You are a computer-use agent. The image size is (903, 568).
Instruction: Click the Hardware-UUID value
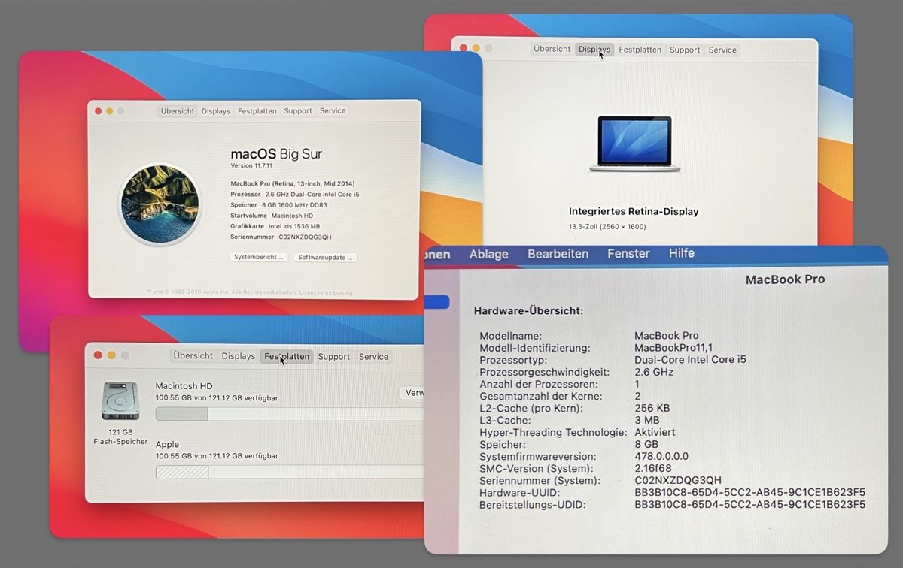(750, 492)
